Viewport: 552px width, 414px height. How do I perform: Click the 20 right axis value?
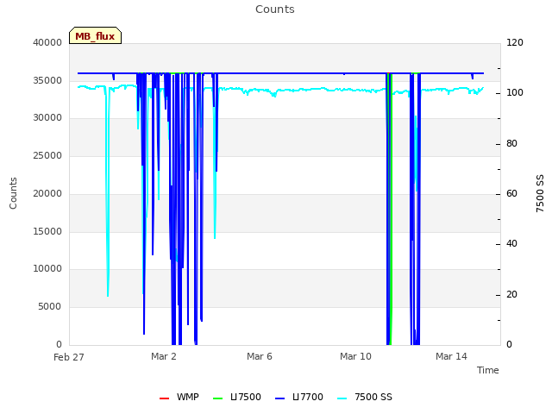coord(511,295)
